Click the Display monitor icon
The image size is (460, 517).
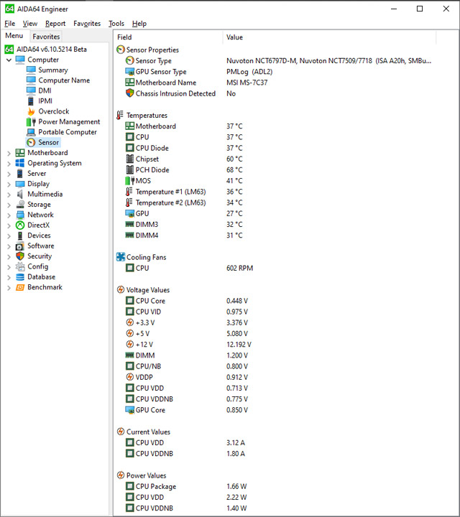coord(20,184)
